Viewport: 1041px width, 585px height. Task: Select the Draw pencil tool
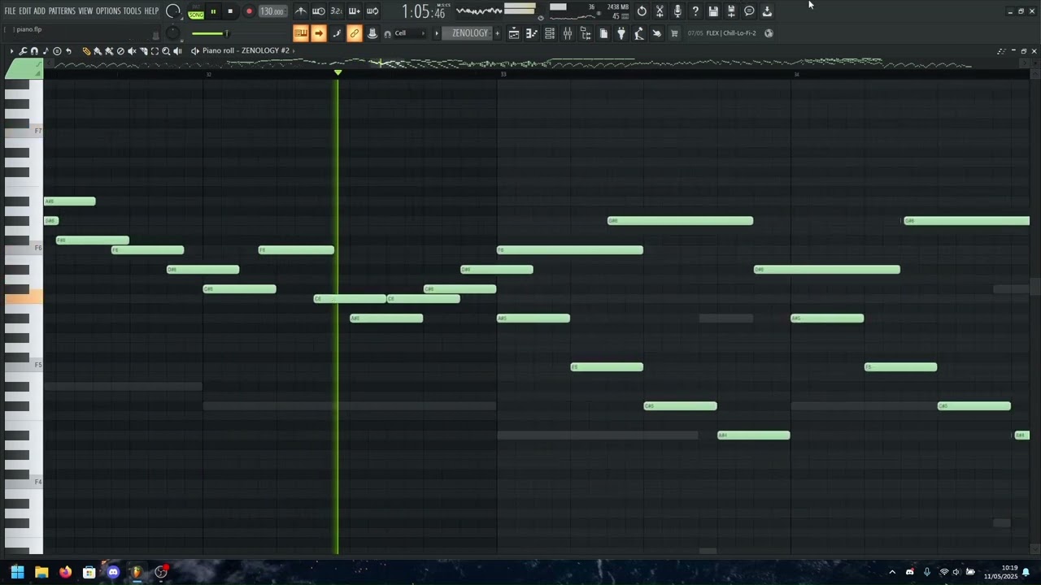point(86,51)
